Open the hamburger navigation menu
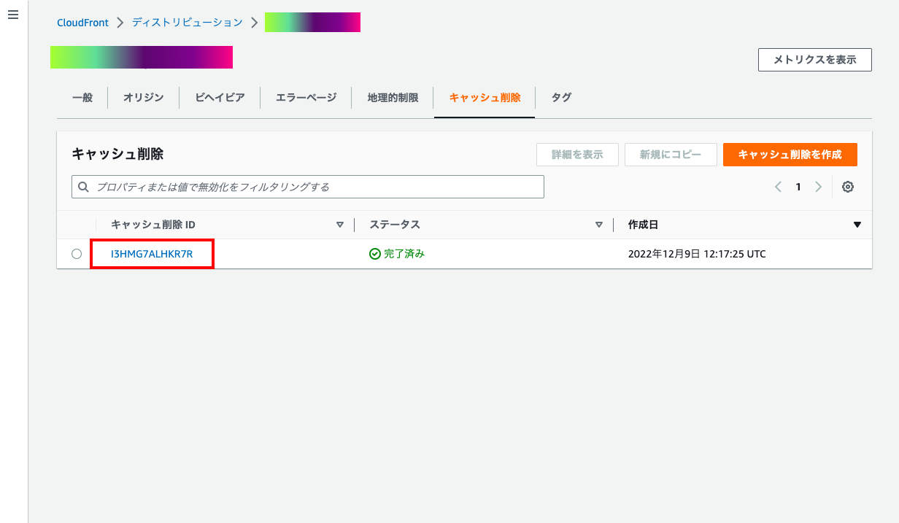This screenshot has height=523, width=899. tap(12, 15)
